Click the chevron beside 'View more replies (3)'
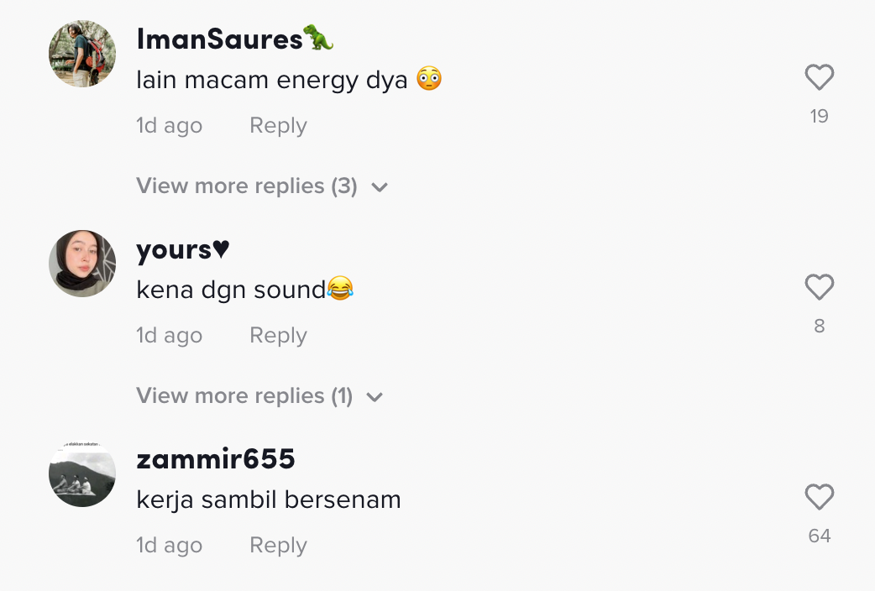The width and height of the screenshot is (875, 591). point(380,187)
